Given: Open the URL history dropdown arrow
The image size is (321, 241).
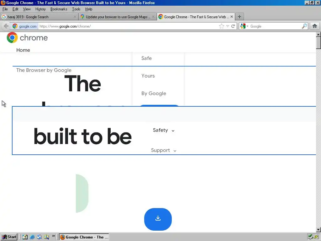Looking at the screenshot, I should coord(228,26).
